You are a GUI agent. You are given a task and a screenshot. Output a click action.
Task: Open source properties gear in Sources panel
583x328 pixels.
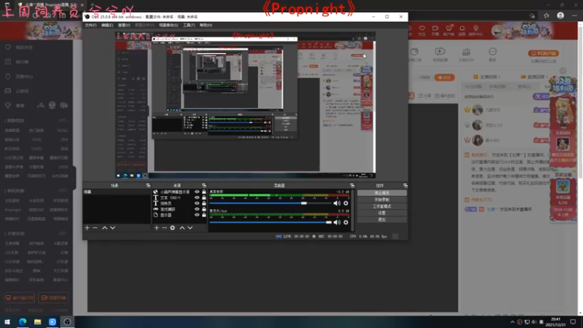pos(173,227)
